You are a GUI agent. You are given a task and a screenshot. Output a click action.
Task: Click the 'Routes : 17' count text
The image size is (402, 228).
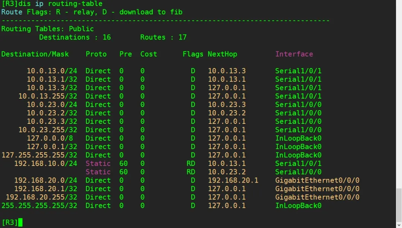tap(163, 37)
